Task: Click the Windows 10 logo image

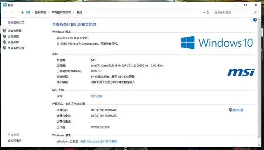Action: point(217,43)
